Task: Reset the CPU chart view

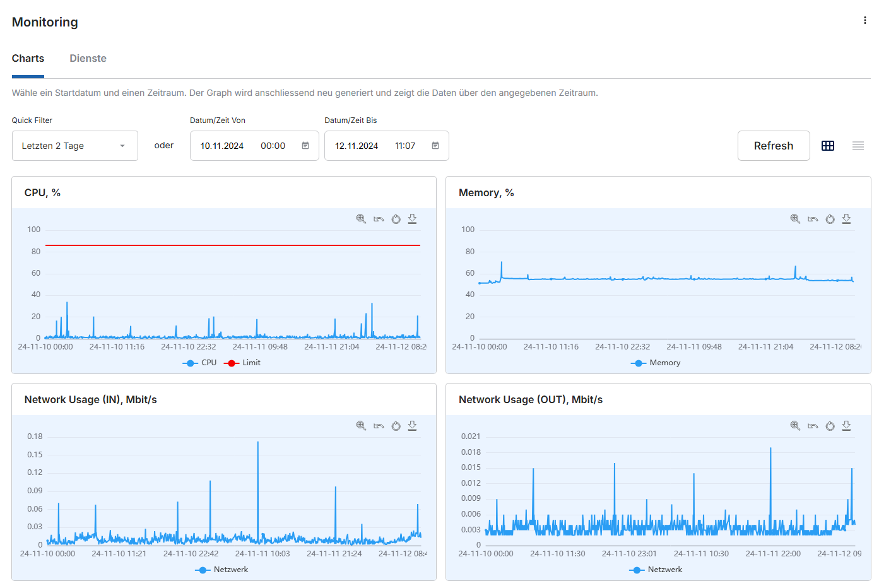Action: pos(396,219)
